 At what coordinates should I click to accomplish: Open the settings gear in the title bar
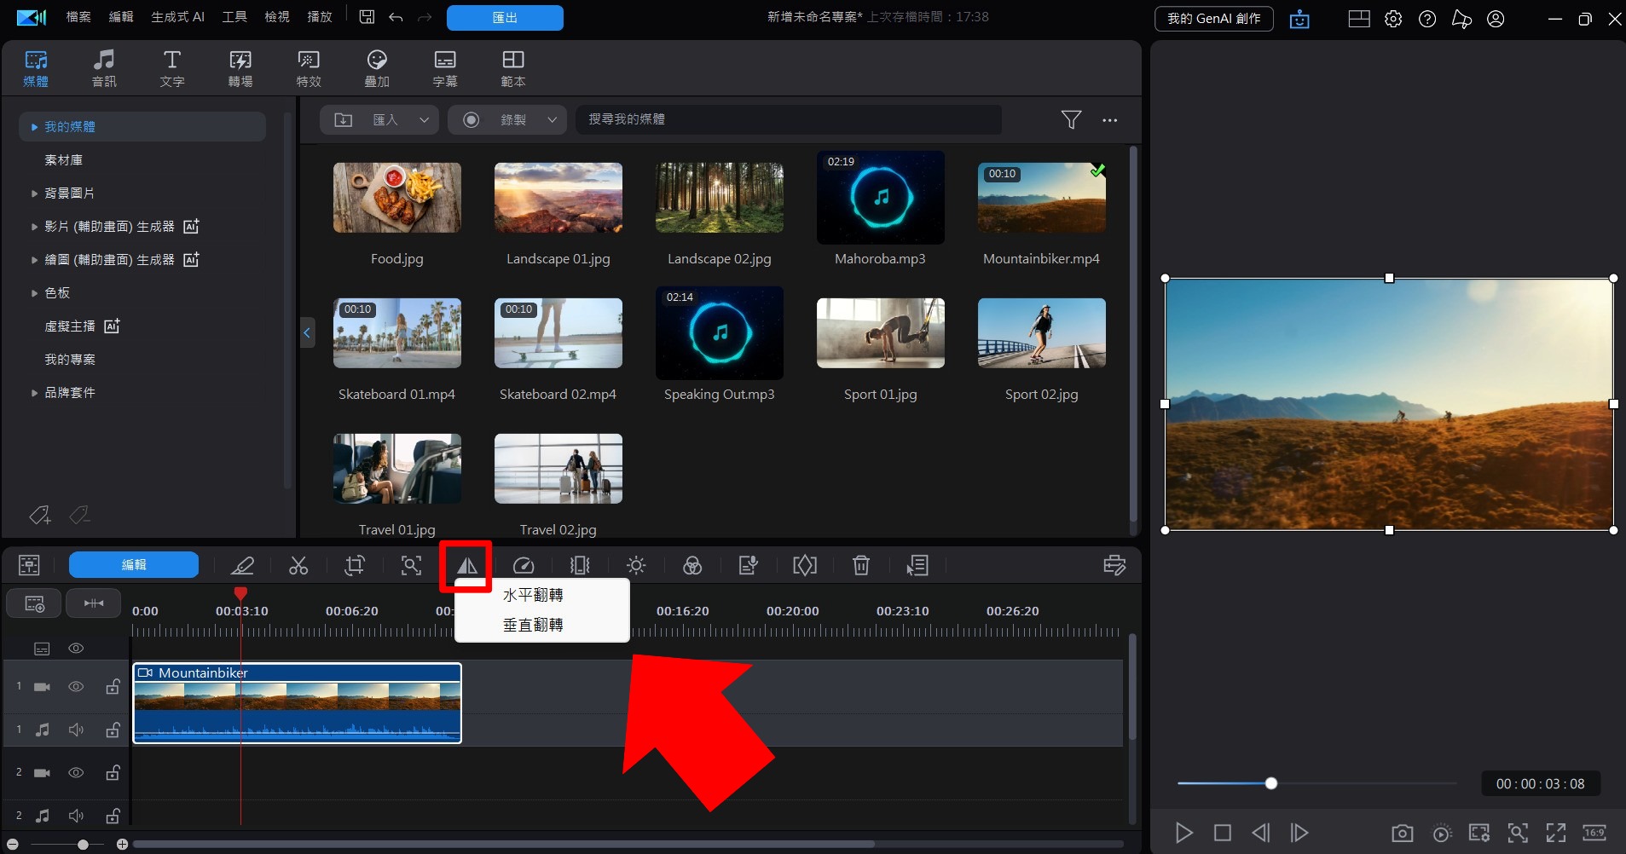pos(1393,19)
